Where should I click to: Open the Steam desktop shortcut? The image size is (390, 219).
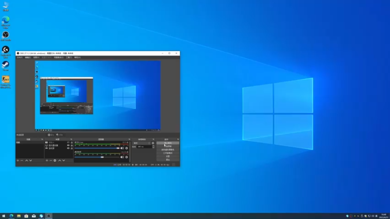click(6, 66)
